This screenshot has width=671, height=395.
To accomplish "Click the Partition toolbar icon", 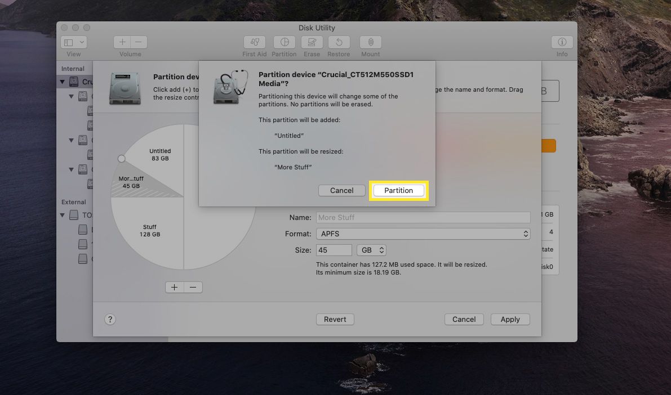I will 284,43.
